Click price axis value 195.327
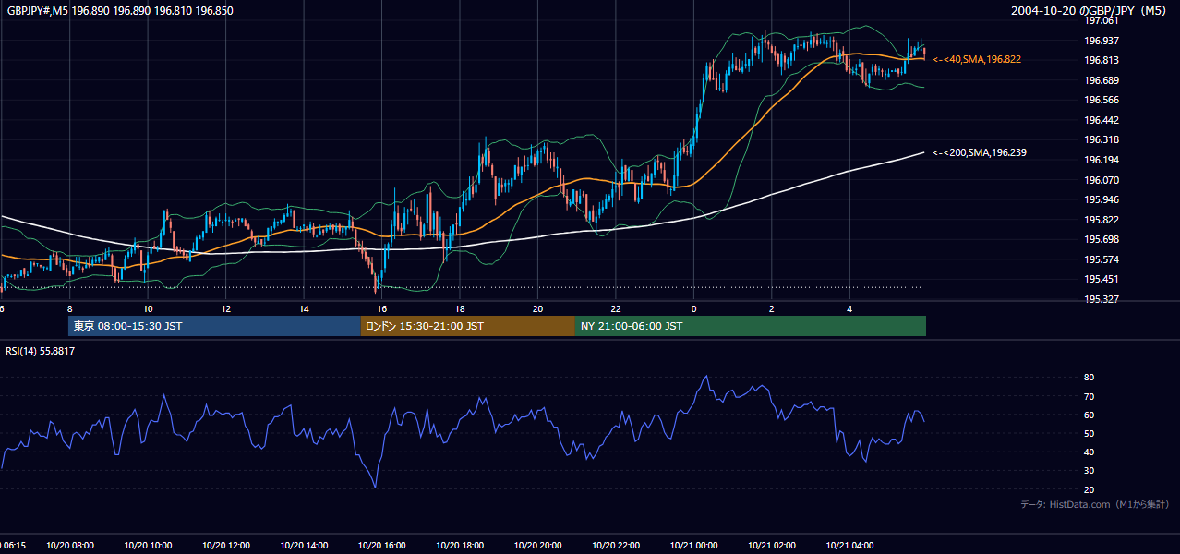 [x=1102, y=299]
